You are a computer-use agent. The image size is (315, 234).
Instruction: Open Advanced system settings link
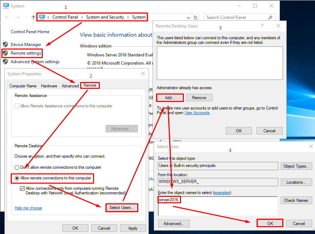pyautogui.click(x=35, y=61)
